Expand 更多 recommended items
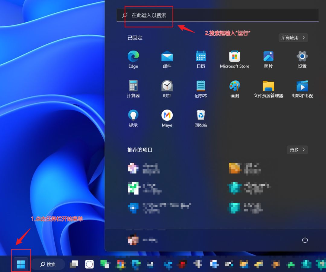 [297, 150]
